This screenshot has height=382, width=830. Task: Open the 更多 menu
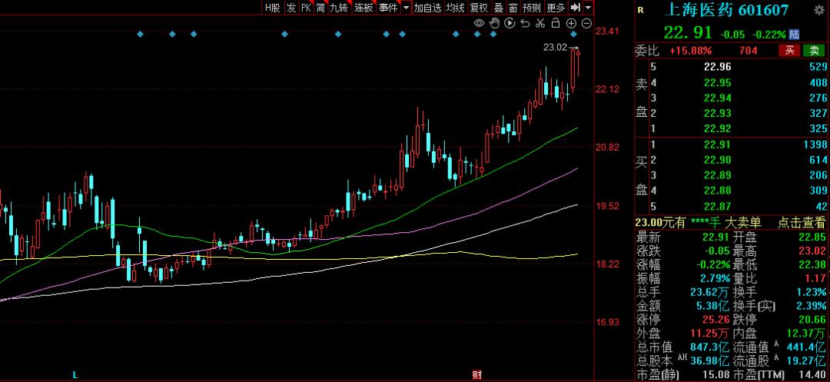point(556,8)
